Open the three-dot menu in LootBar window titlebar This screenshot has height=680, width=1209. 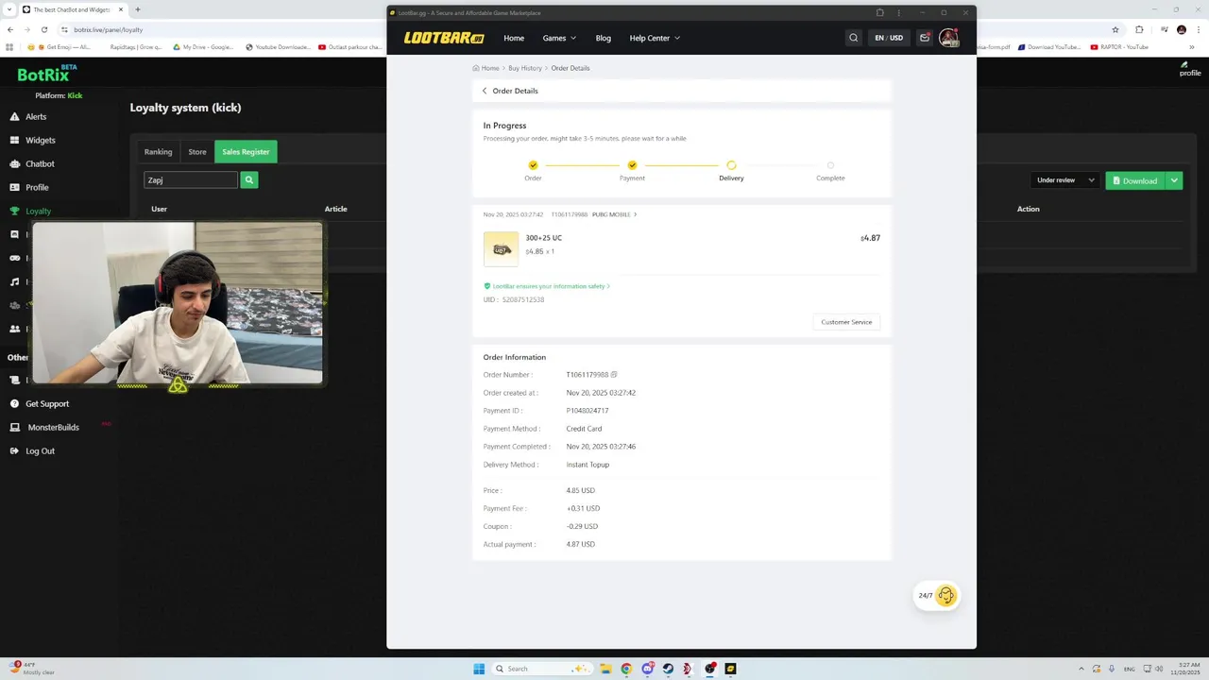(x=898, y=12)
